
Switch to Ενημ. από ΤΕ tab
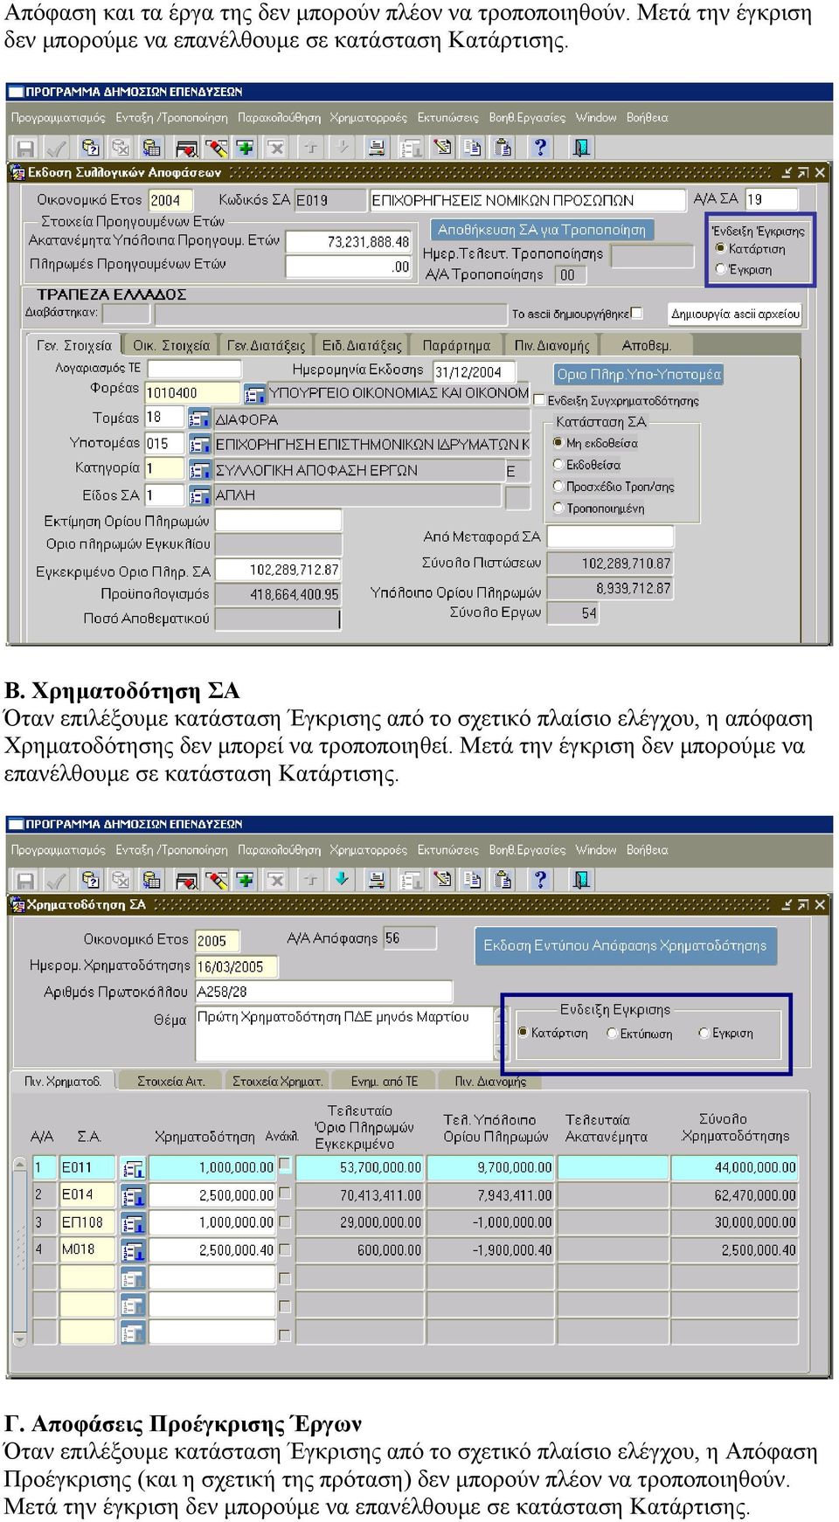point(384,1081)
